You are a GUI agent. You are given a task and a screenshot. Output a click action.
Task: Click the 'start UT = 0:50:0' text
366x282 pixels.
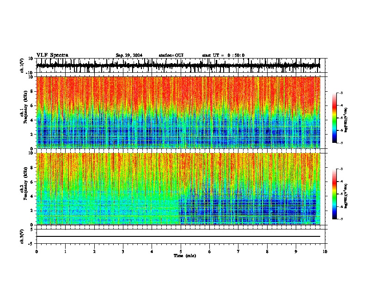pyautogui.click(x=223, y=55)
